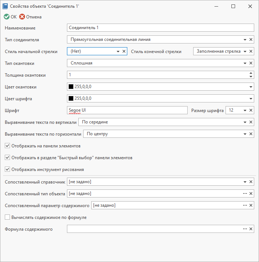
Task: Expand the Тип соединителя dropdown
Action: coord(245,40)
